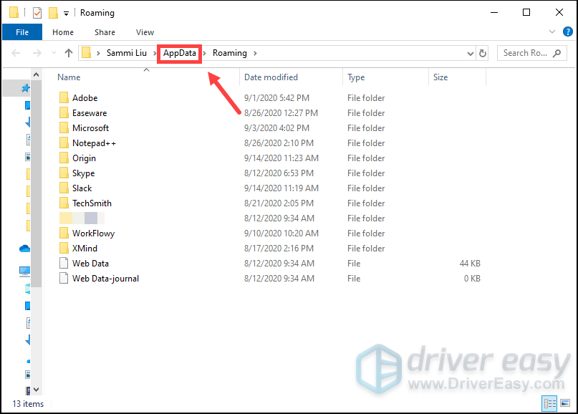Click the New folder icon in title bar
578x414 pixels.
[x=52, y=13]
